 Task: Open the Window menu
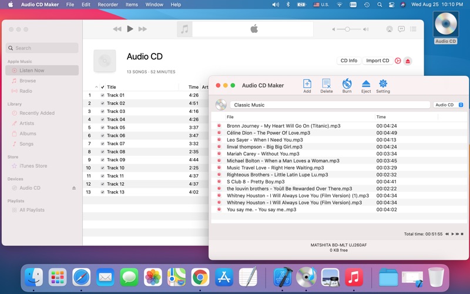coord(154,5)
